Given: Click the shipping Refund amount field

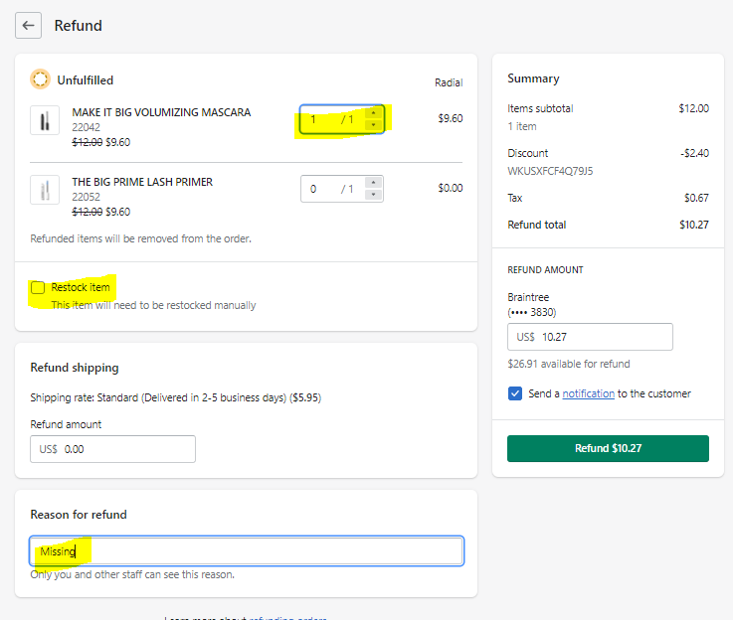Looking at the screenshot, I should pos(112,449).
